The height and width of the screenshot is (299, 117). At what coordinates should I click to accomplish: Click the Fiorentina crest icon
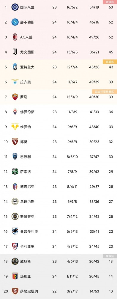[x=15, y=112]
